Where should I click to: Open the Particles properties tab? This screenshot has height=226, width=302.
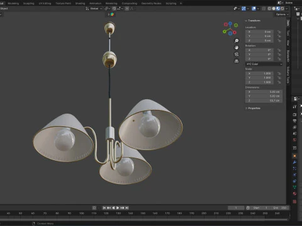tap(294, 168)
